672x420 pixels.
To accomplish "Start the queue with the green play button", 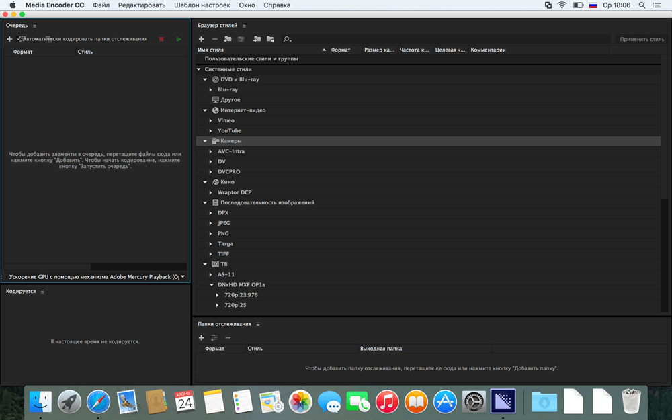I will 179,39.
